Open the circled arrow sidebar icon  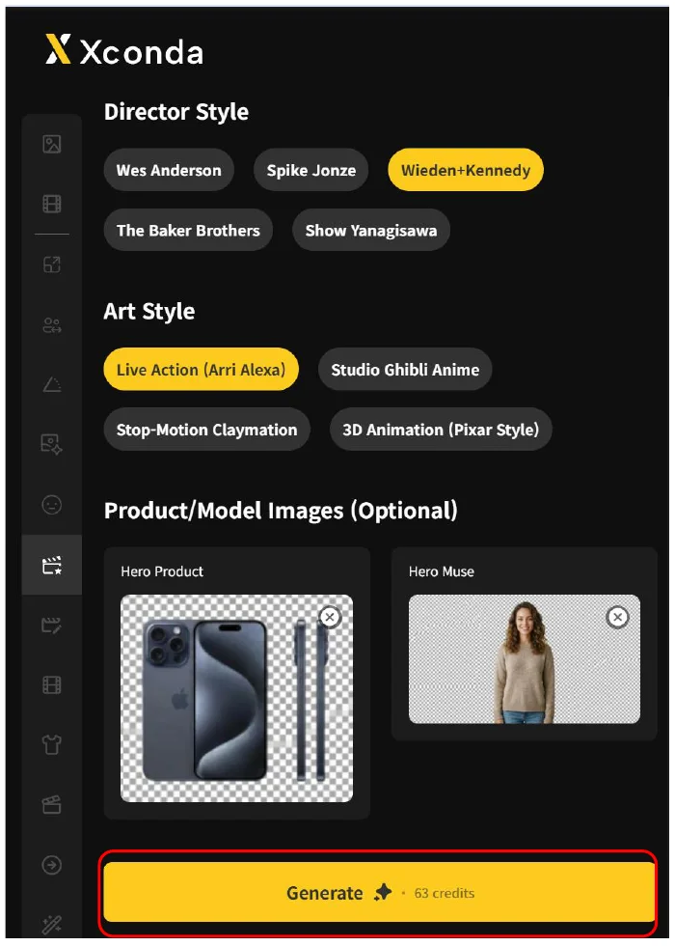(x=52, y=865)
